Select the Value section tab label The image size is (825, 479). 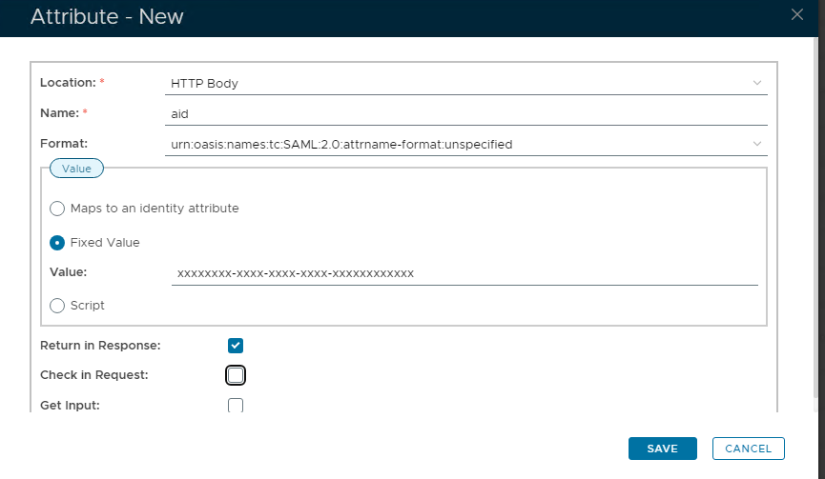click(x=76, y=169)
